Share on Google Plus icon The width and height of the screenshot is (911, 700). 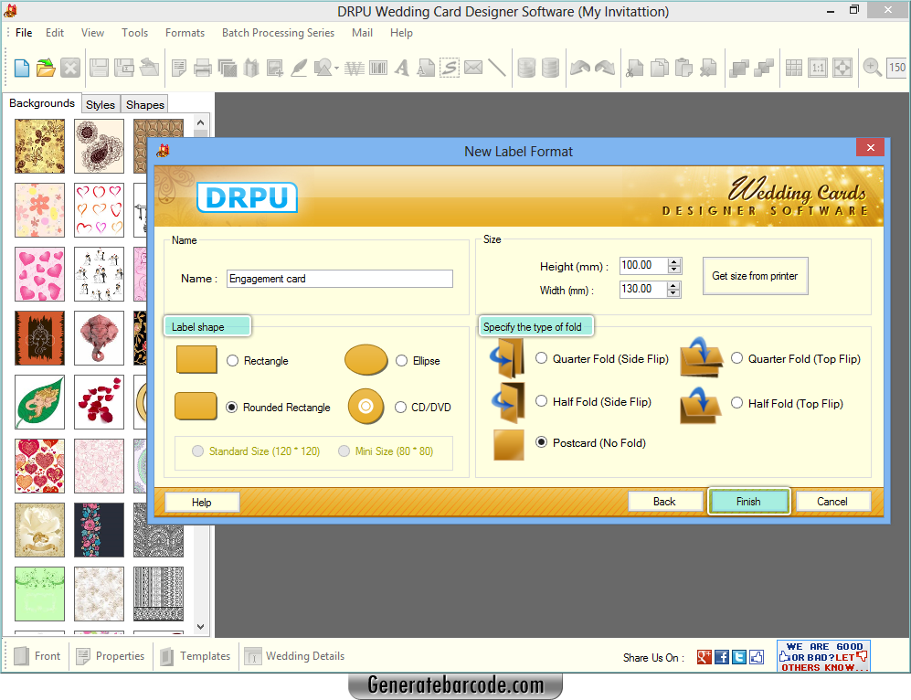point(704,657)
